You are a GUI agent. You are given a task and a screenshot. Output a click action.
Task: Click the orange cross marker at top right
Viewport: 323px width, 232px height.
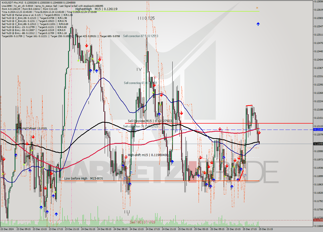click(257, 8)
